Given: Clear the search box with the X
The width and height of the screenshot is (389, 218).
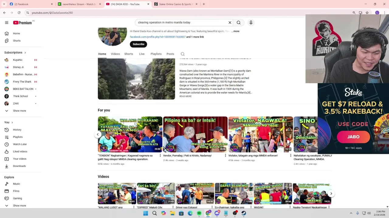Looking at the screenshot, I should pos(230,22).
